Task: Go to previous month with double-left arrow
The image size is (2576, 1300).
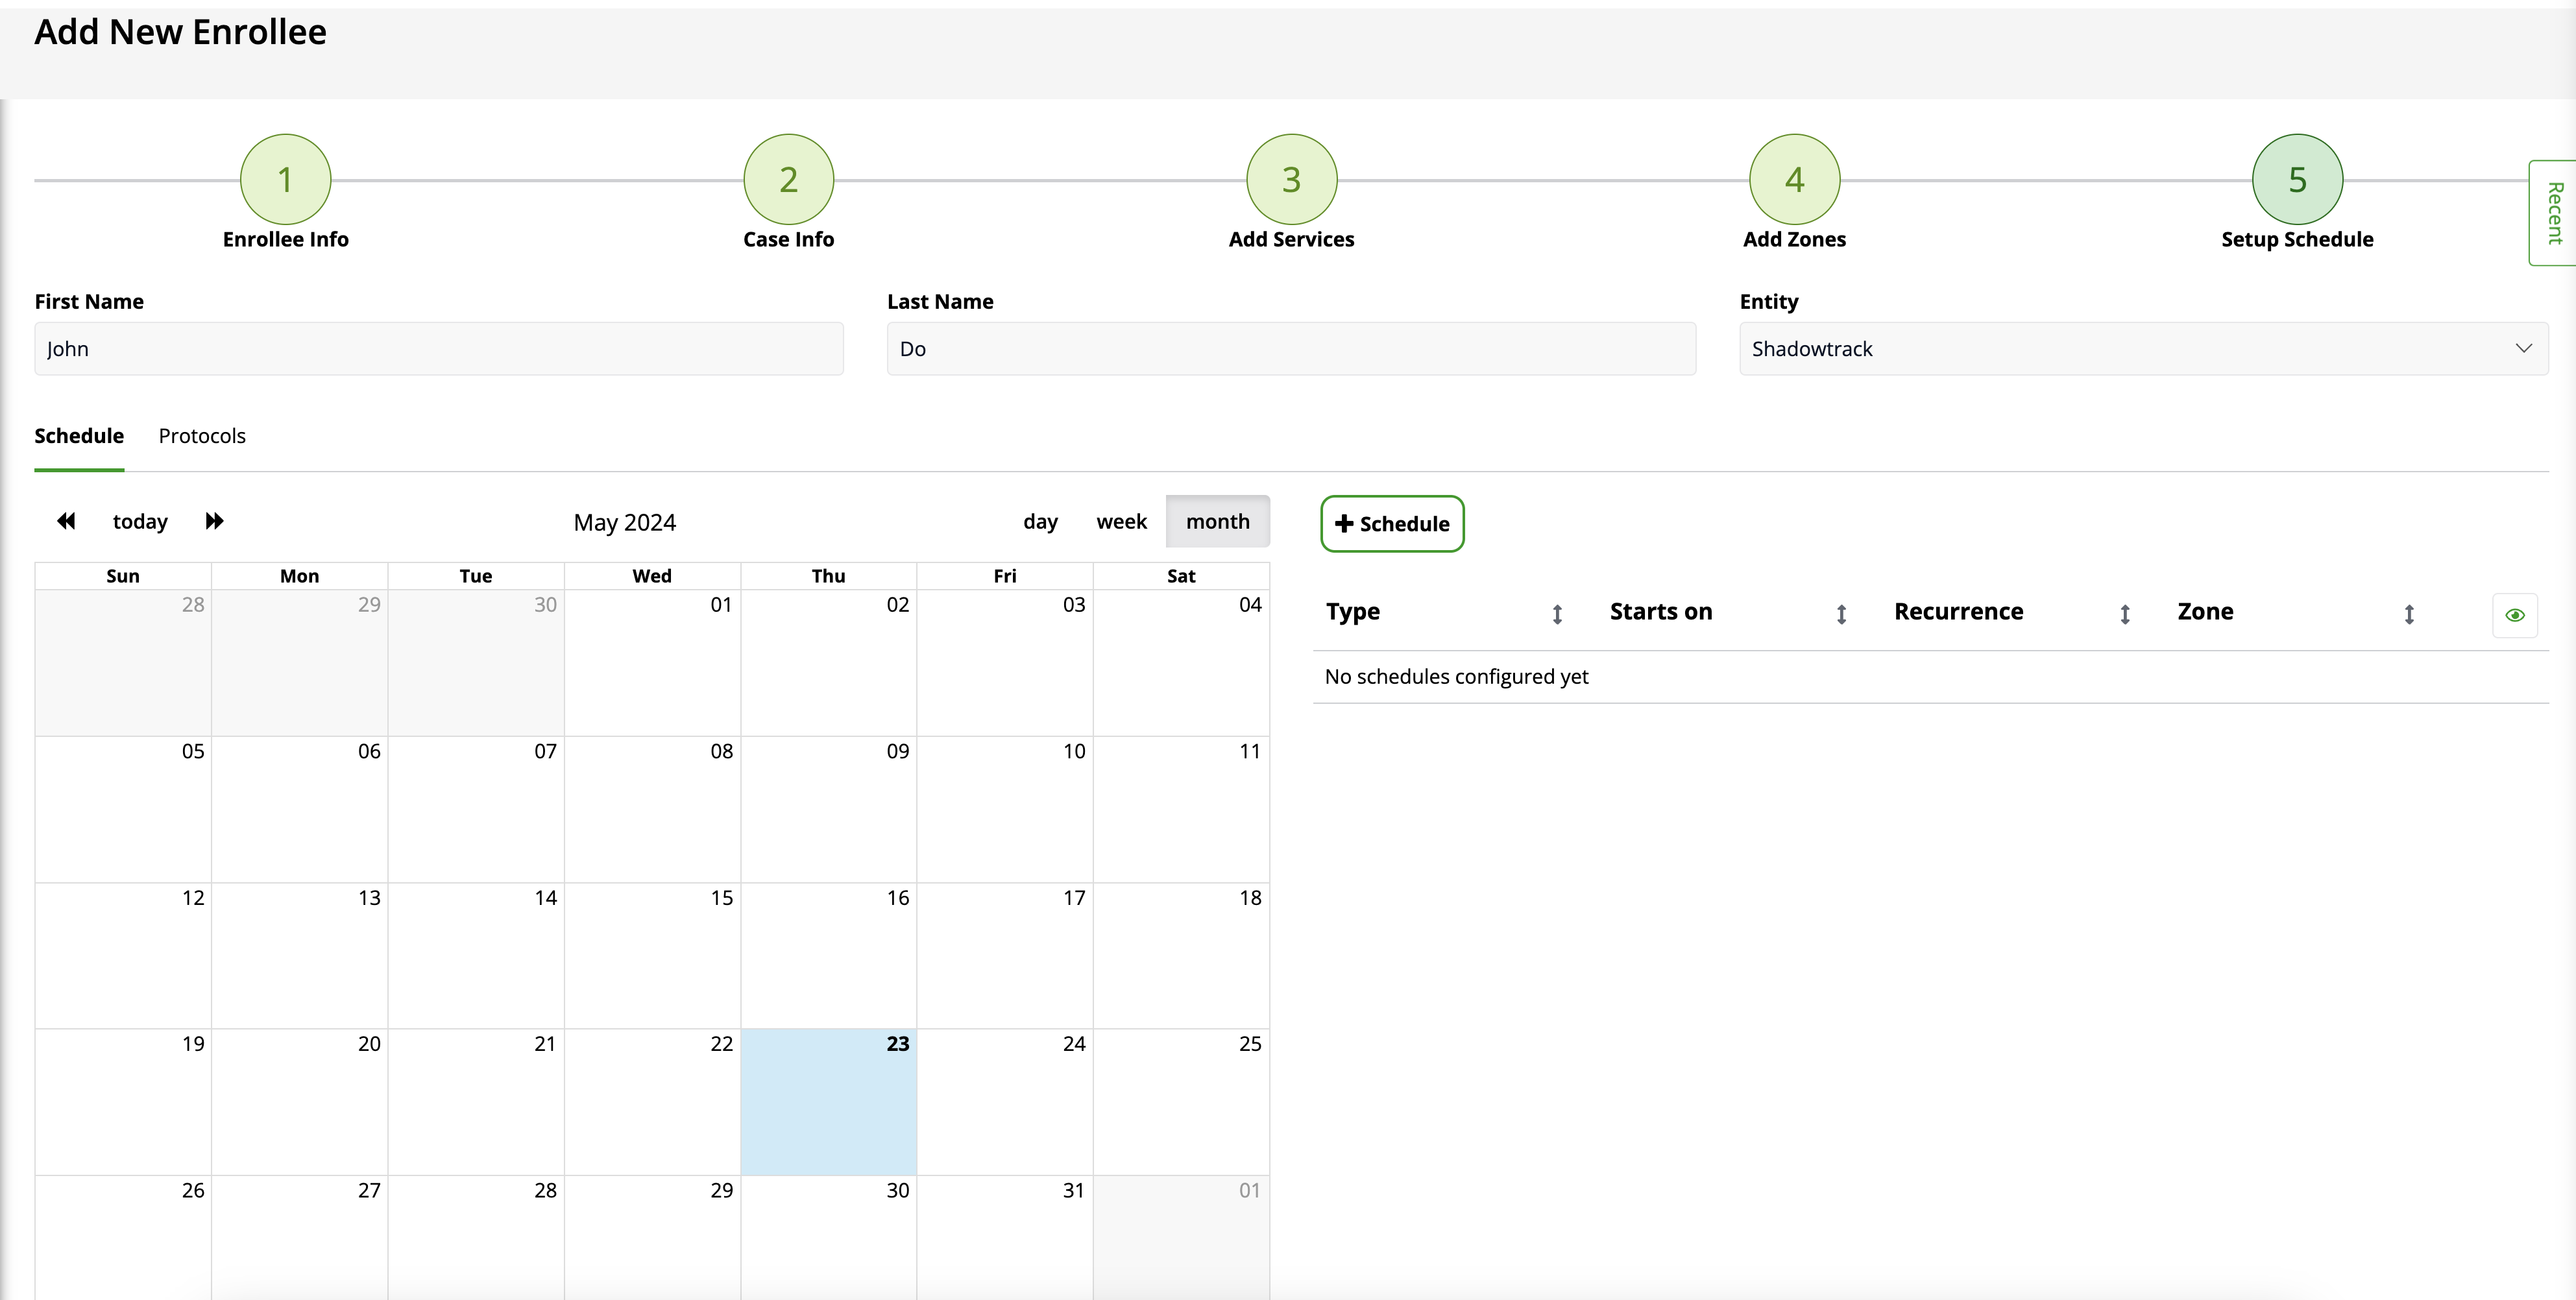Action: [x=66, y=521]
